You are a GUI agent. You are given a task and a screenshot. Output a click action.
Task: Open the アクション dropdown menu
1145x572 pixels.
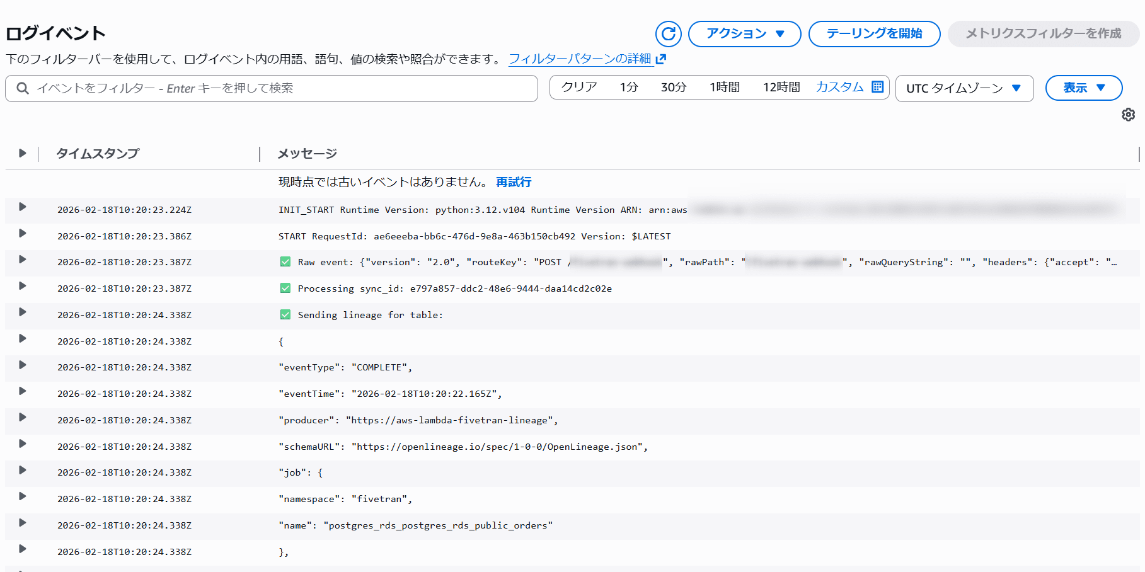coord(744,34)
